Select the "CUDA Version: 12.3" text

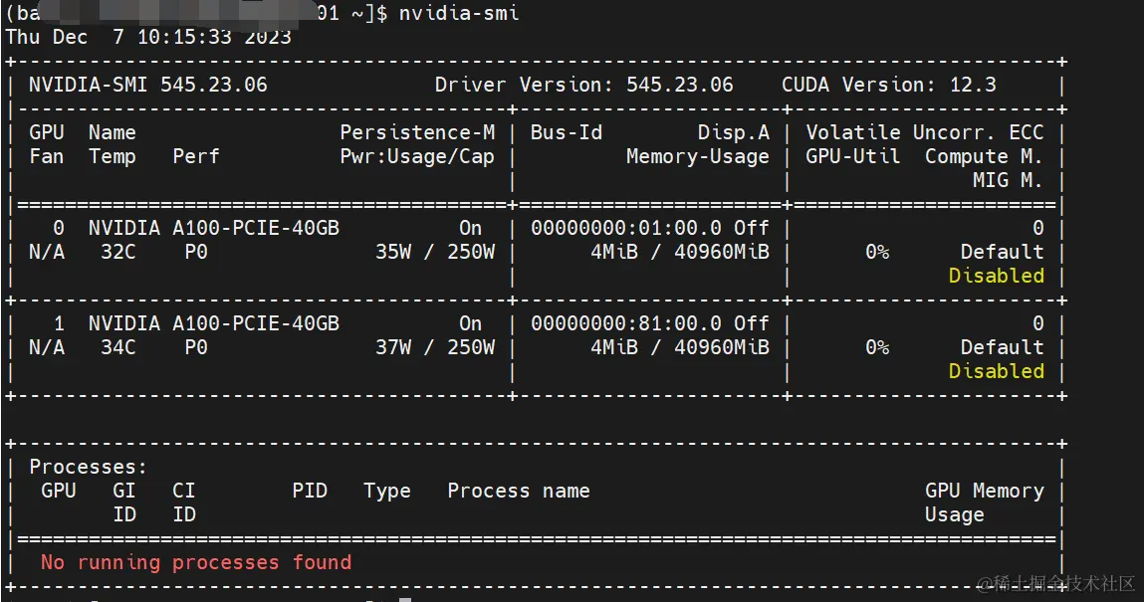tap(889, 85)
